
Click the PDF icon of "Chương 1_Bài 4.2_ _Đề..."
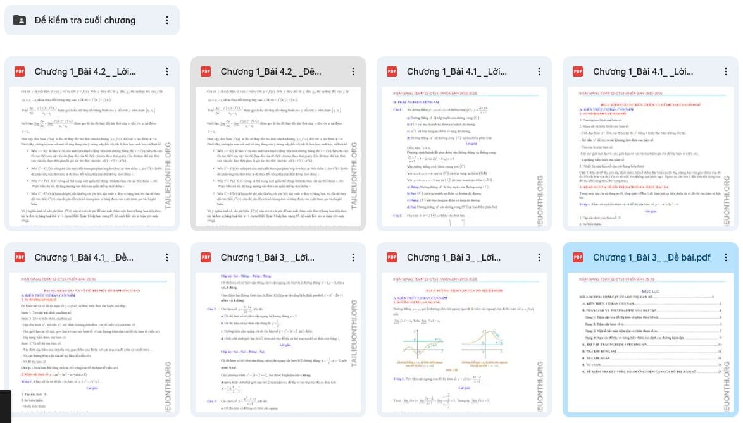click(x=206, y=71)
